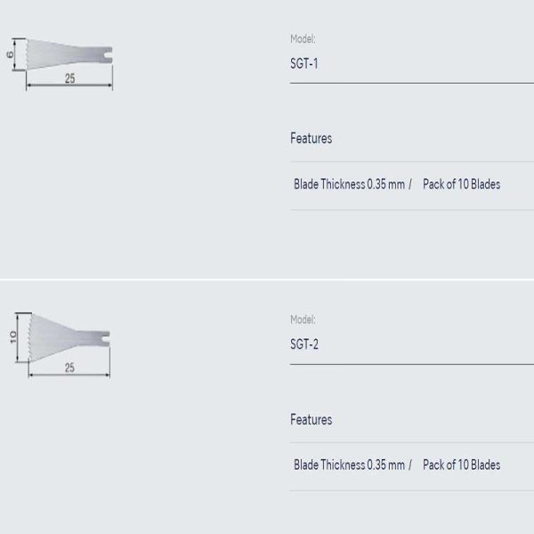Click the Features heading for SGT-2
Viewport: 534px width, 534px height.
click(x=311, y=419)
